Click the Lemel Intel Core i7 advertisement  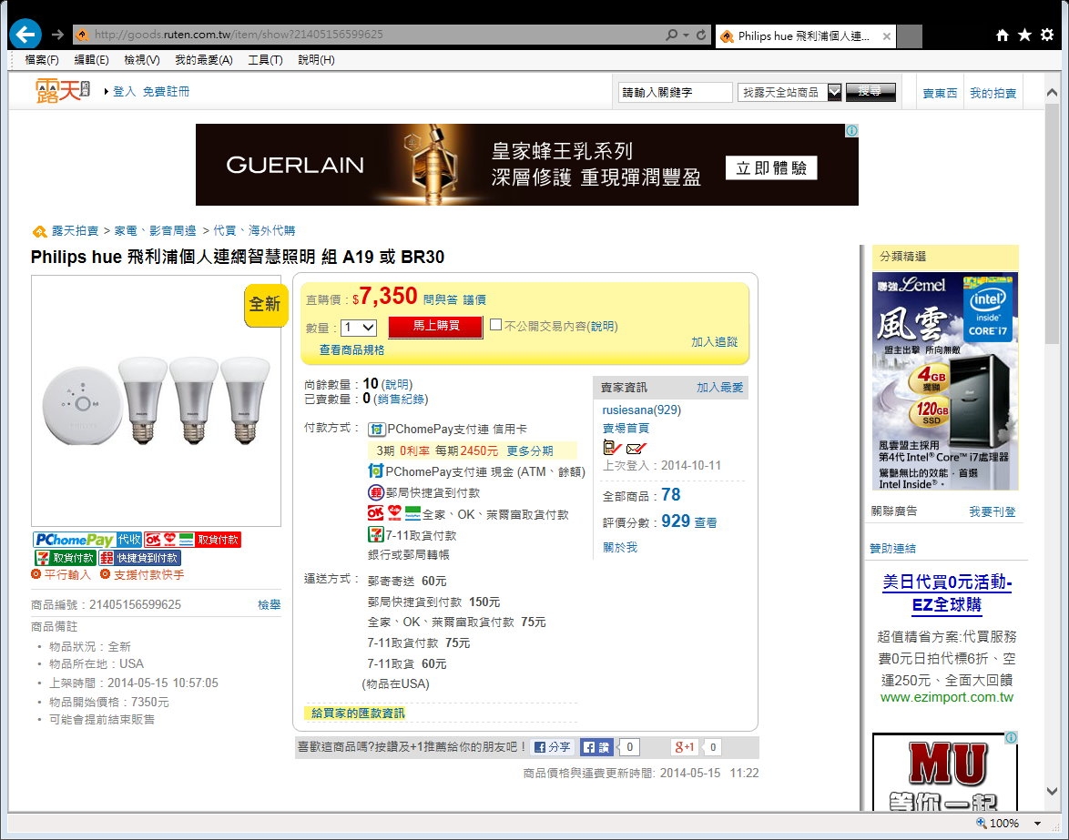pos(945,381)
